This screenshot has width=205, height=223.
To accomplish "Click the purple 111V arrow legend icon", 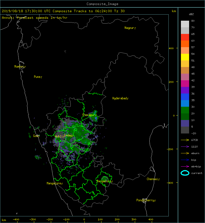I will [x=185, y=147].
